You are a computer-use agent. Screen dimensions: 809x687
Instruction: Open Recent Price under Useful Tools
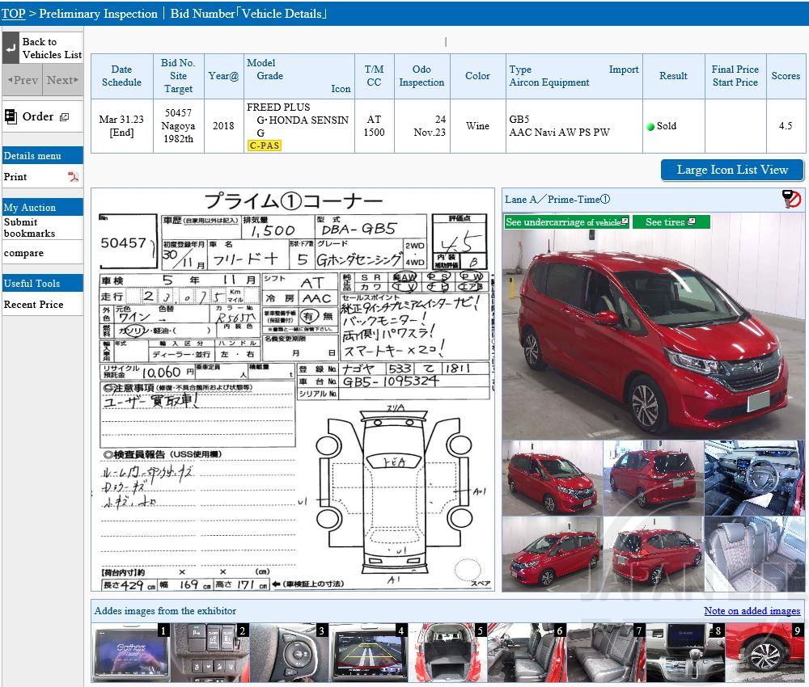tap(34, 305)
